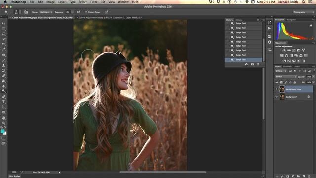Select the Path Selection tool
This screenshot has height=178, width=316.
(3, 107)
